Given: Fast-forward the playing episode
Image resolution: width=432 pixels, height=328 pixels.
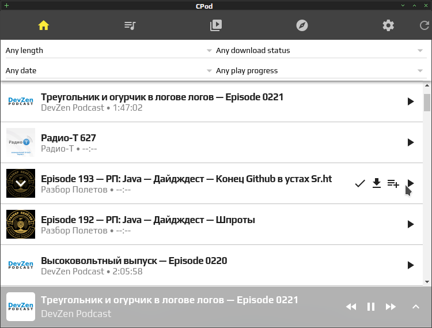Looking at the screenshot, I should (x=391, y=307).
